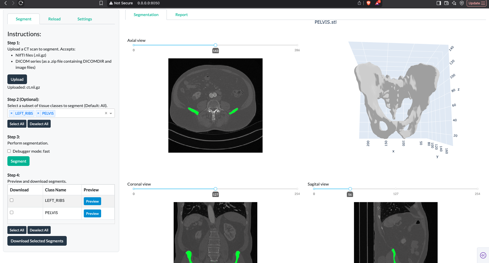This screenshot has width=489, height=263.
Task: Switch to the Report tab
Action: click(x=181, y=15)
